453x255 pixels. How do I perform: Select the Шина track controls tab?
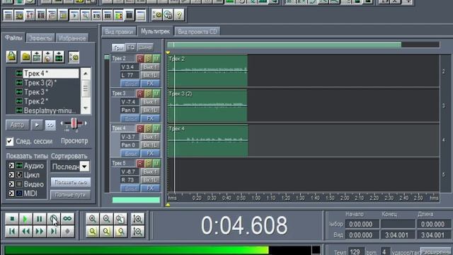pyautogui.click(x=145, y=47)
